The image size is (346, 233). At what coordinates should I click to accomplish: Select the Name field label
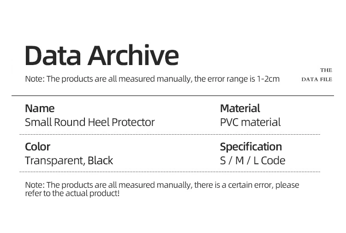pos(40,108)
